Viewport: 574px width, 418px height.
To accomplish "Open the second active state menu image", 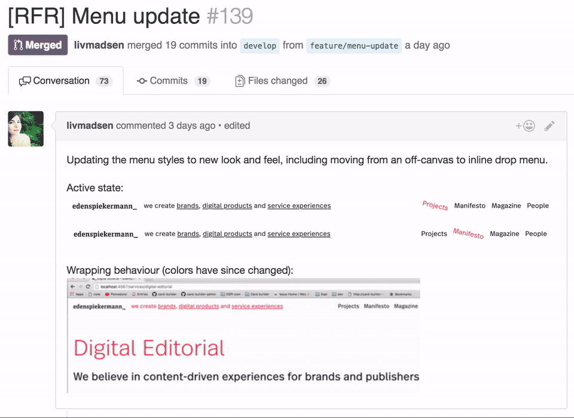I will pos(310,234).
